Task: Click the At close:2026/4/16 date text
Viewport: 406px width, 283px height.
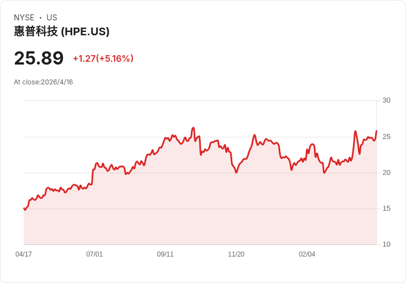Action: pyautogui.click(x=44, y=82)
